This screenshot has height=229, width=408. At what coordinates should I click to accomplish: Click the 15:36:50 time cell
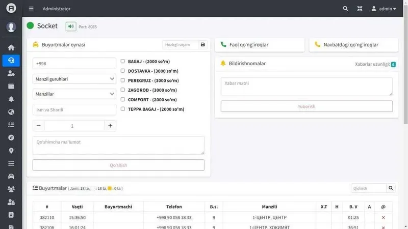click(x=78, y=218)
